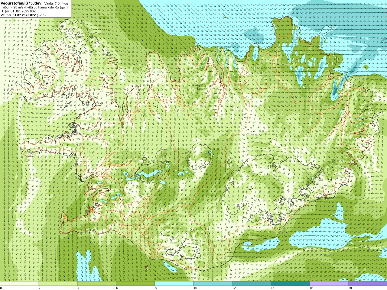Click the "IT: þri. 01. 07. 2025 00Z" line
This screenshot has height=290, width=387.
pos(18,11)
